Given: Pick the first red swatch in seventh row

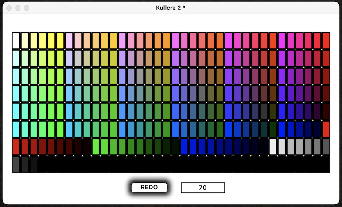Looking at the screenshot, I should [16, 146].
